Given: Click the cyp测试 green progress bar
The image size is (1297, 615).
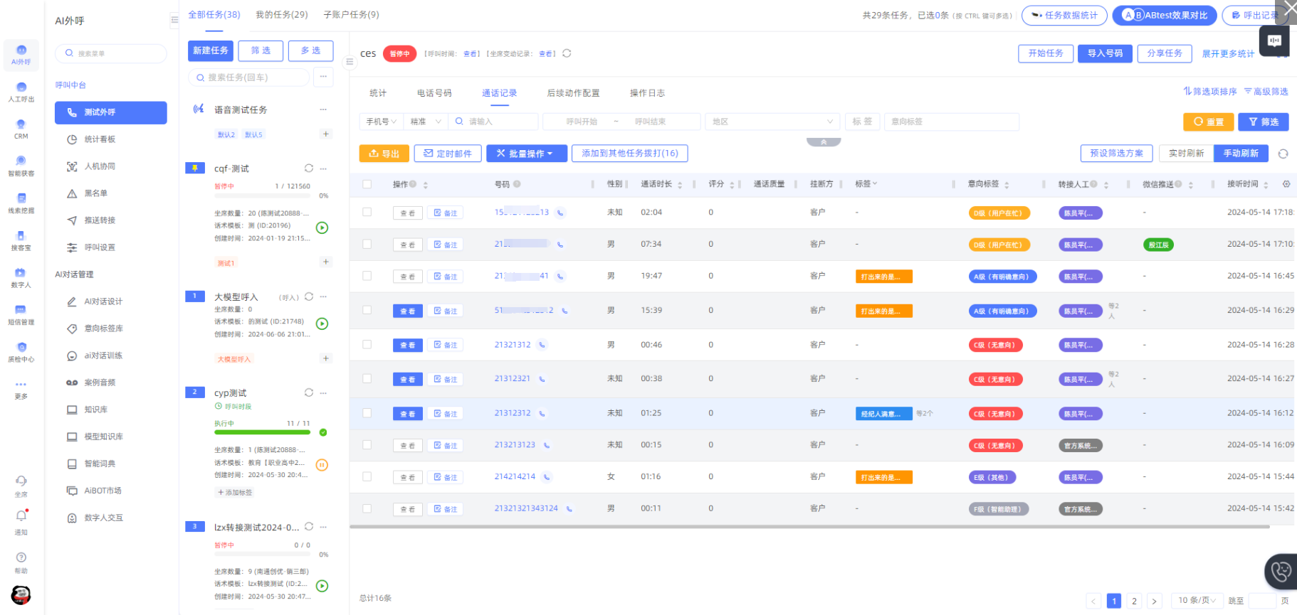Looking at the screenshot, I should click(x=262, y=432).
